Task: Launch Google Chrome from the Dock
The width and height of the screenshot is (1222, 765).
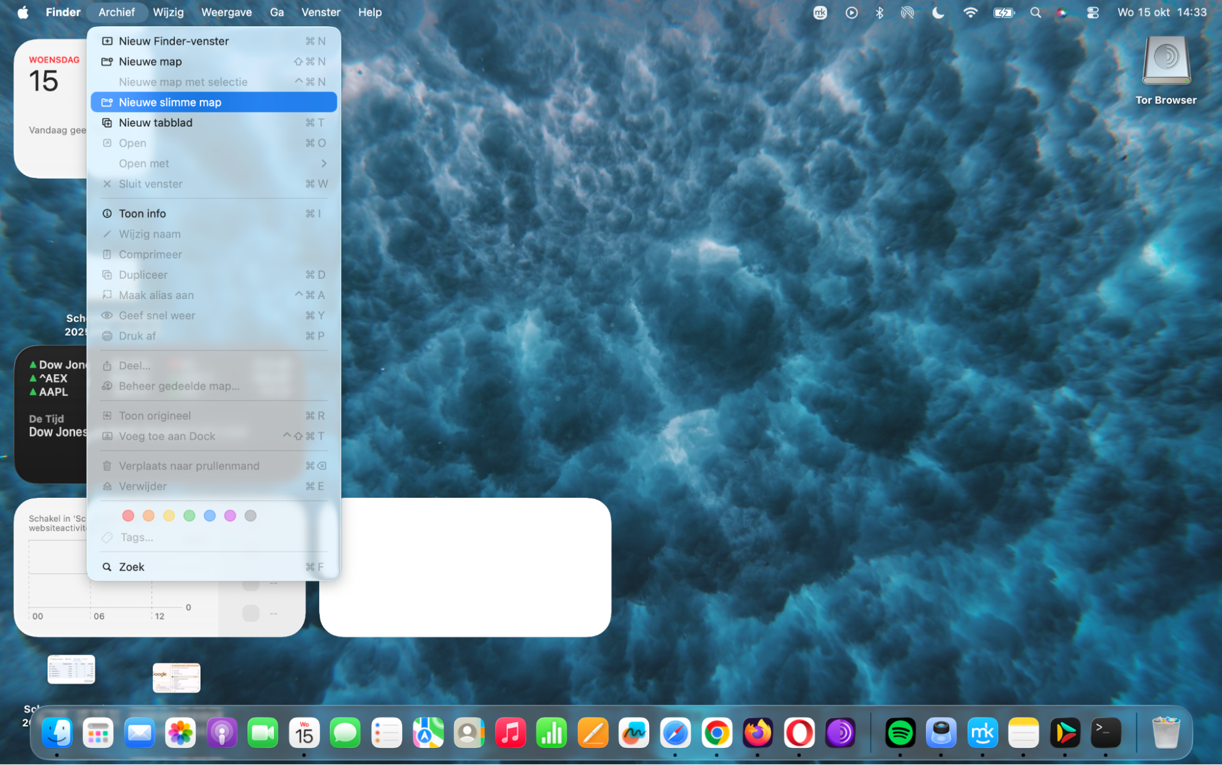Action: coord(716,732)
